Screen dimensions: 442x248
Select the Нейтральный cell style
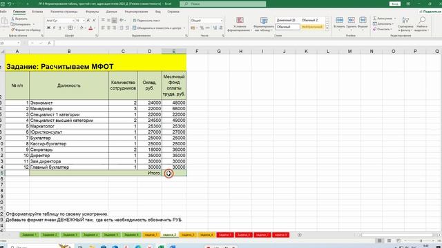pyautogui.click(x=312, y=27)
